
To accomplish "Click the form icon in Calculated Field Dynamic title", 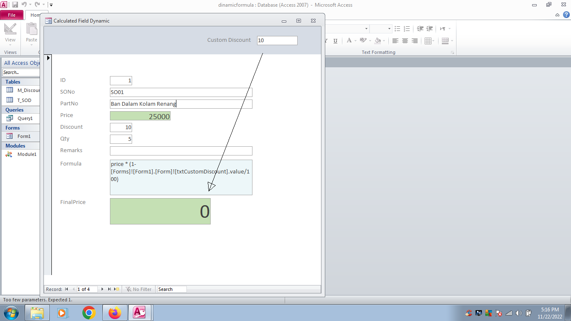I will tap(48, 21).
